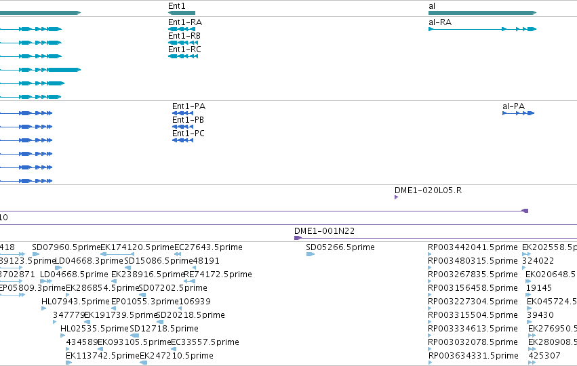Click the al-RA label
This screenshot has width=577, height=366.
440,22
